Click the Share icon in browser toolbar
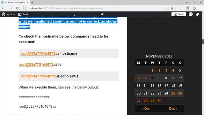 (194, 8)
